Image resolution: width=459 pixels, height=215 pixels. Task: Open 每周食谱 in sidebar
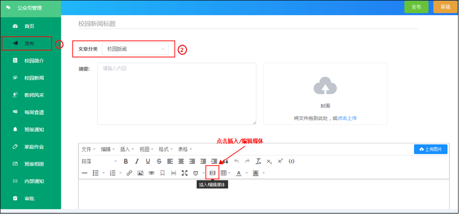pyautogui.click(x=30, y=112)
